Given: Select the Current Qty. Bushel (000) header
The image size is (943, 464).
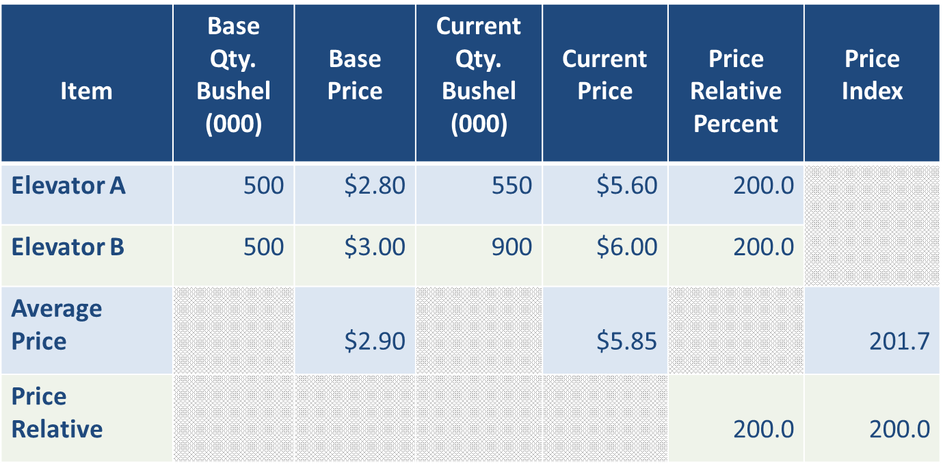Looking at the screenshot, I should click(x=479, y=75).
